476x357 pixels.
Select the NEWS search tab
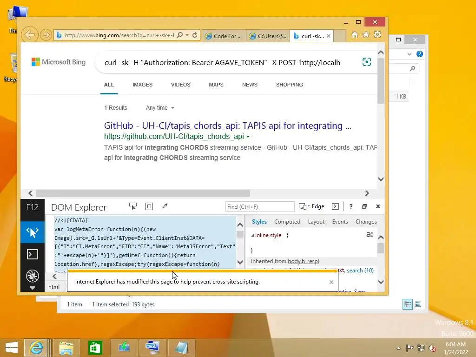[x=250, y=85]
